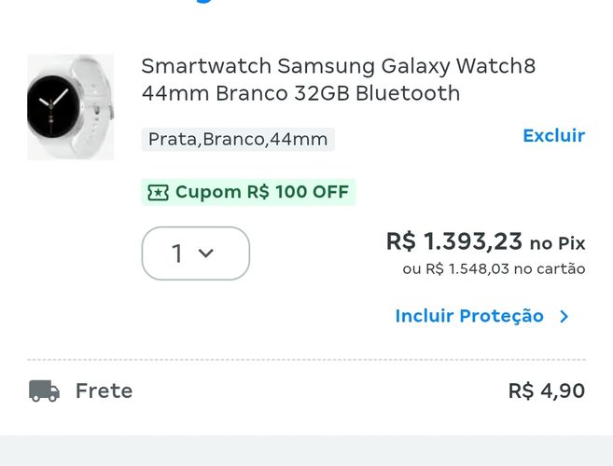
Task: Select the R$ 1.548,03 no cartão option
Action: click(x=494, y=268)
